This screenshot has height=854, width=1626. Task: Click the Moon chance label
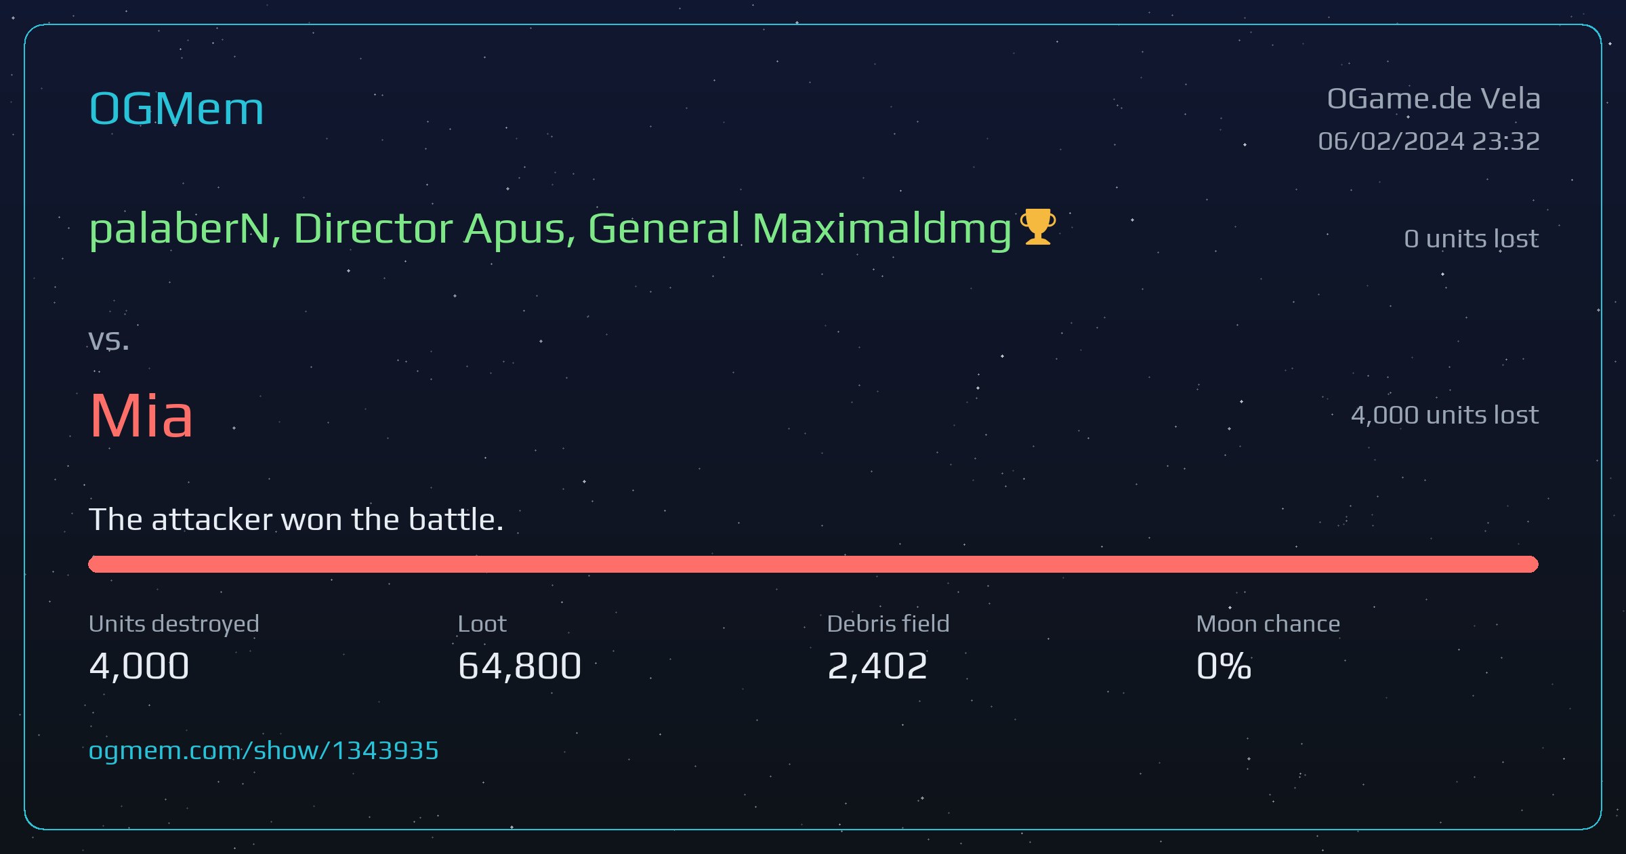click(x=1268, y=624)
